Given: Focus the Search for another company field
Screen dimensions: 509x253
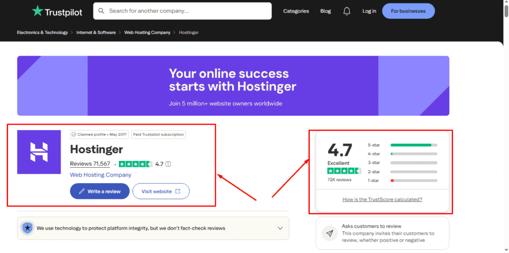Looking at the screenshot, I should (182, 11).
